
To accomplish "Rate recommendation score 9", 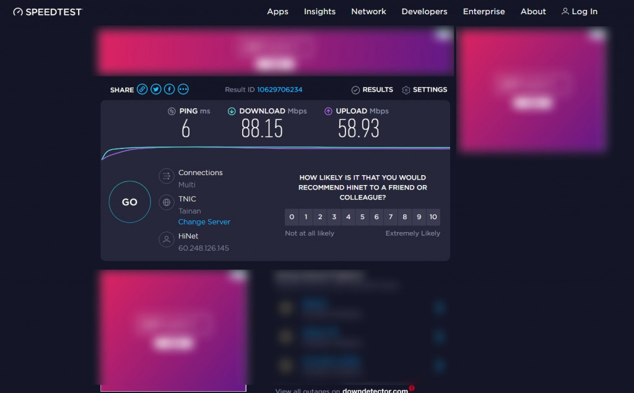I will coord(419,217).
